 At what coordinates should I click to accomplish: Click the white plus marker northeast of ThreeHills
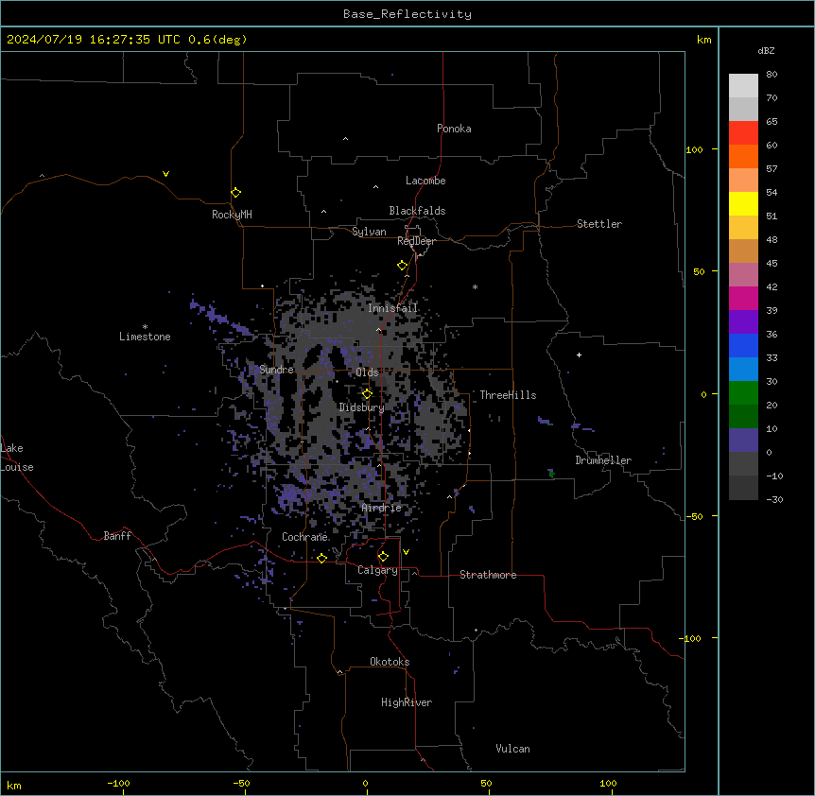(x=579, y=355)
